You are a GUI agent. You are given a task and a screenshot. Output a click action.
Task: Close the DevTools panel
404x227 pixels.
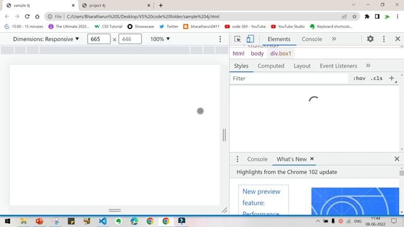pos(398,39)
